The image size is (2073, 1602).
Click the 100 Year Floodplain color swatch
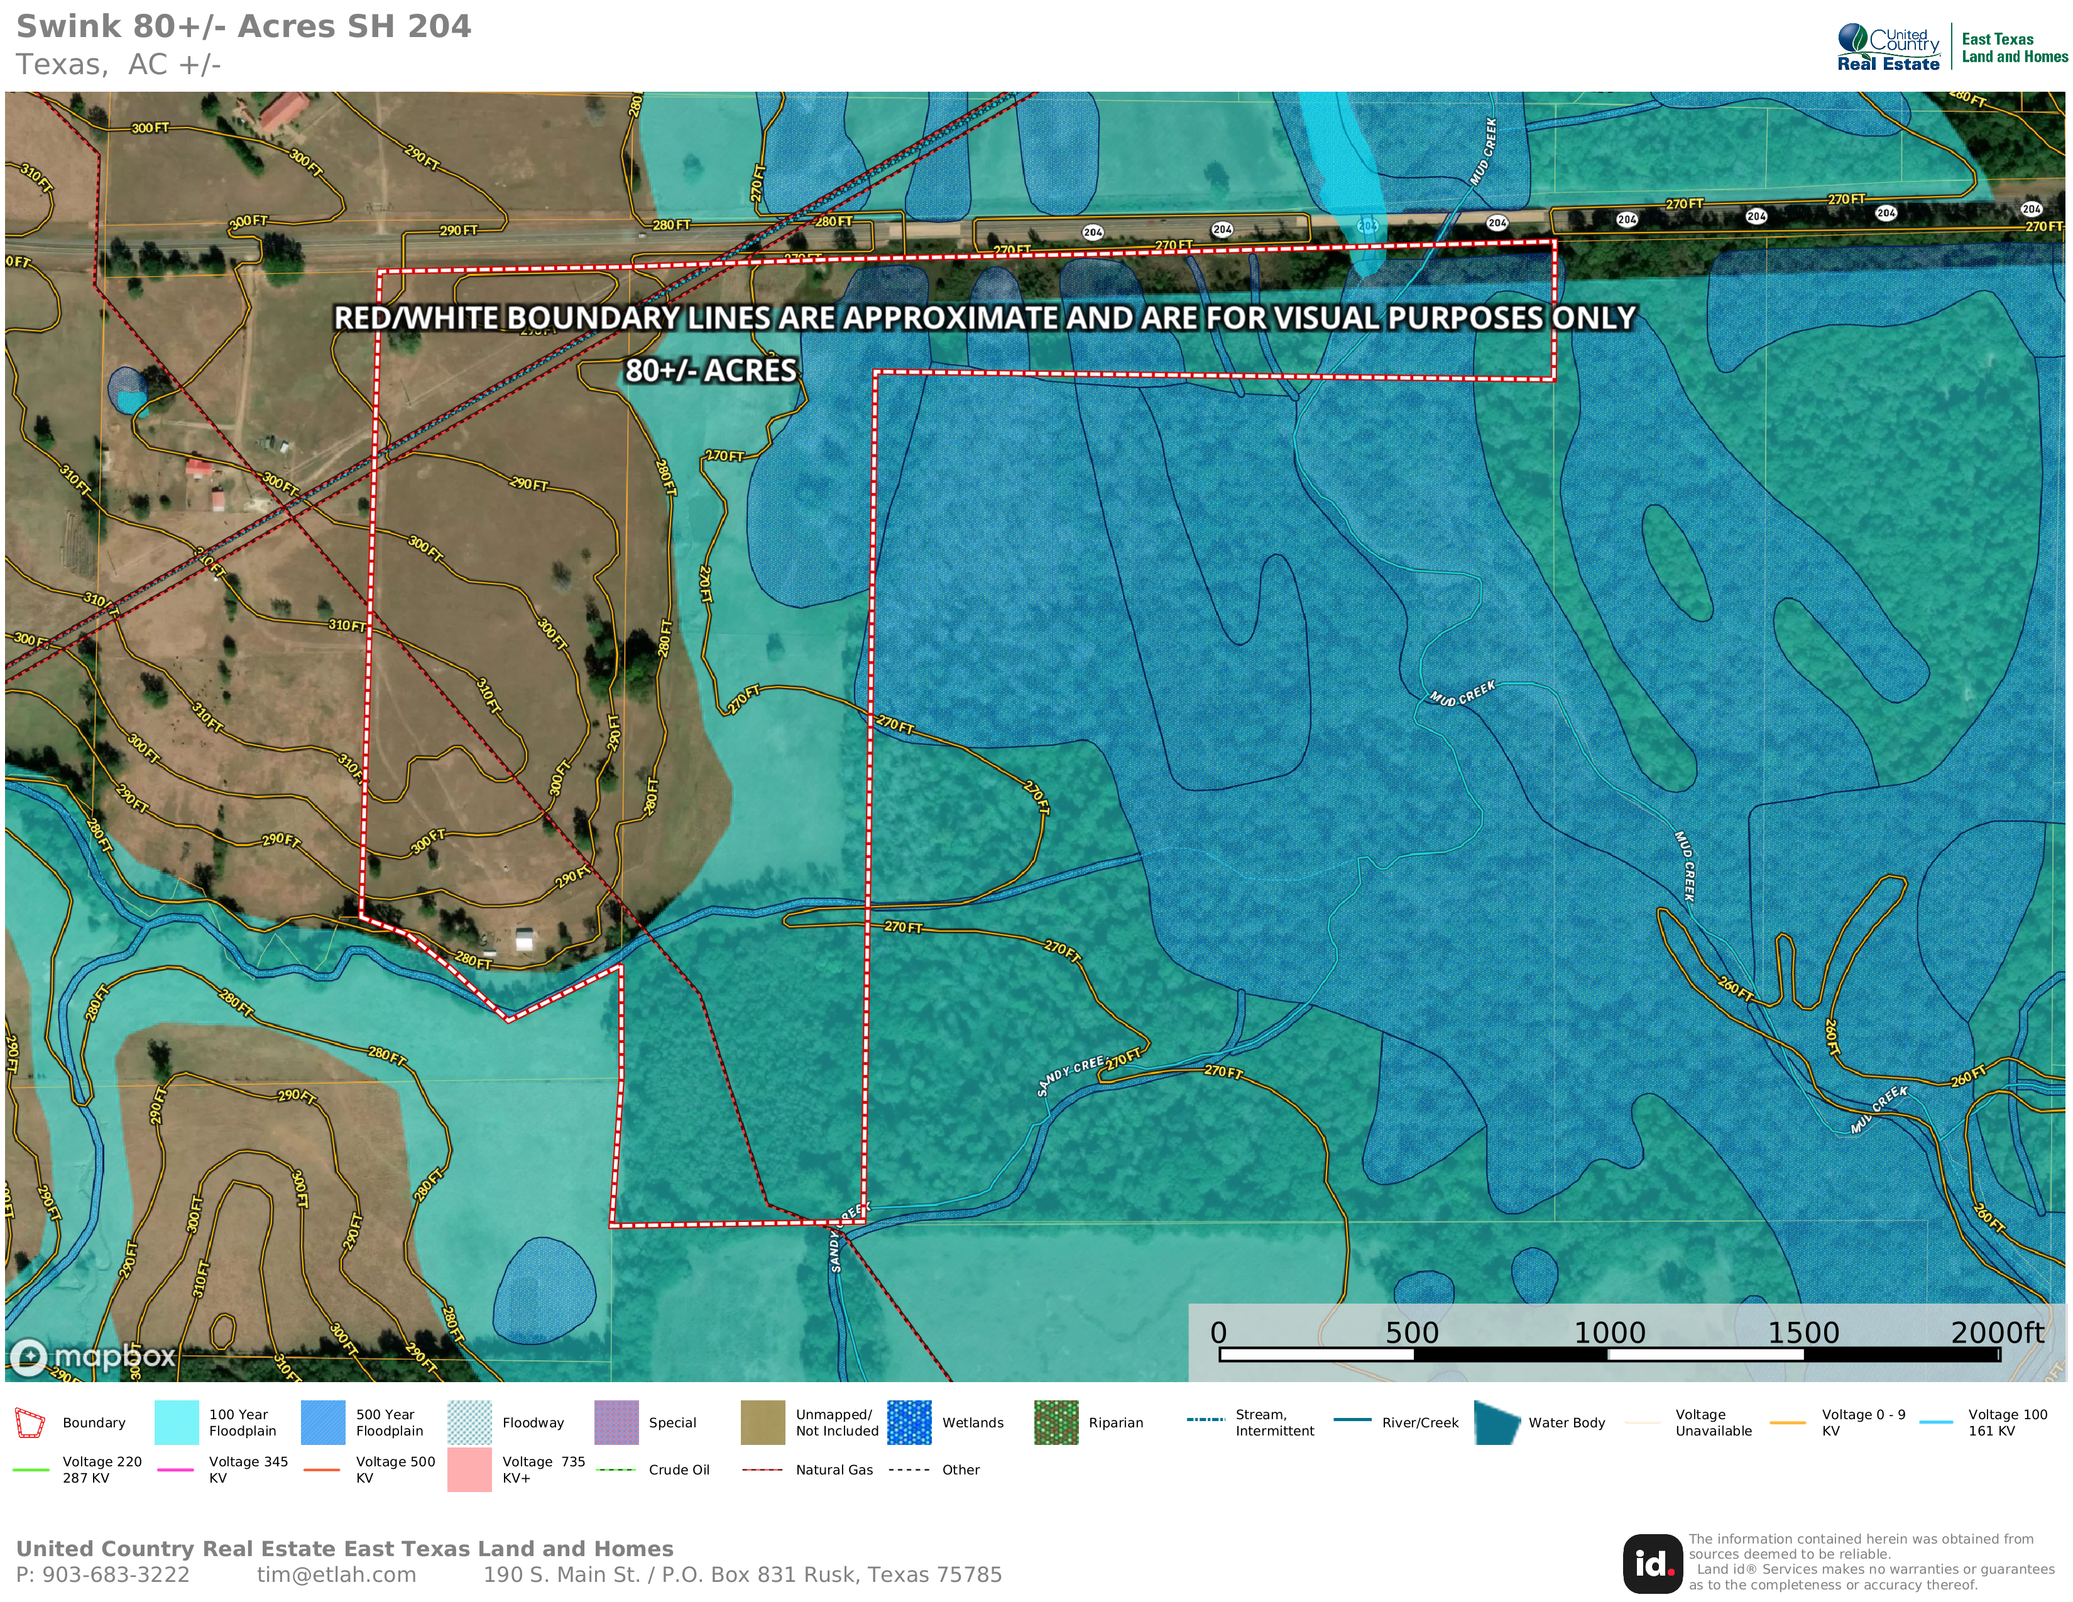[x=177, y=1422]
